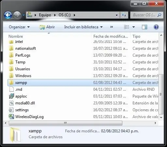The height and width of the screenshot is (147, 167).
Task: Expand the arrow after OS (C:) in the address bar
Action: click(75, 15)
